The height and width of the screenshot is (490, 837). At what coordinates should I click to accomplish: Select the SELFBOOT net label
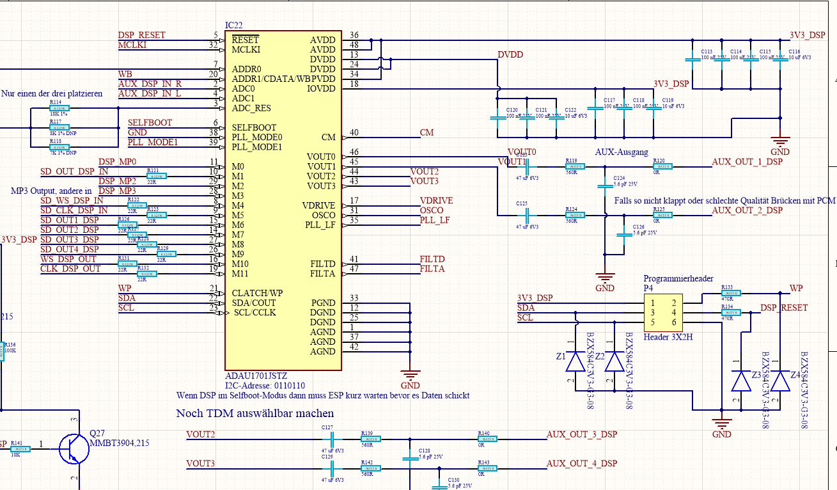click(150, 123)
